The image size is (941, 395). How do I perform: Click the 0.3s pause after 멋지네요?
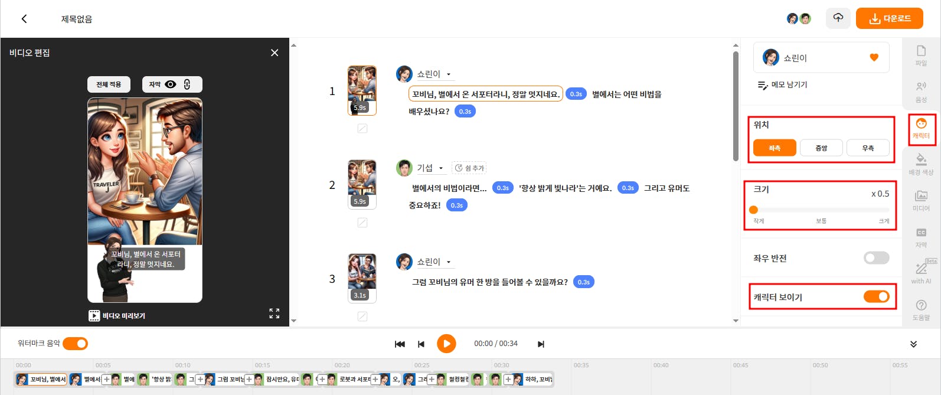[x=576, y=94]
